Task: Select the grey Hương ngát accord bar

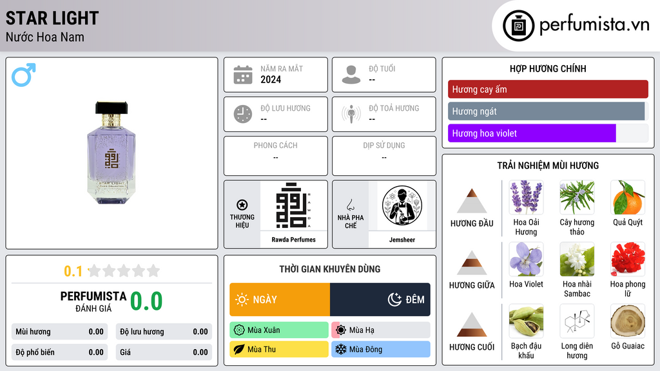Action: 548,111
